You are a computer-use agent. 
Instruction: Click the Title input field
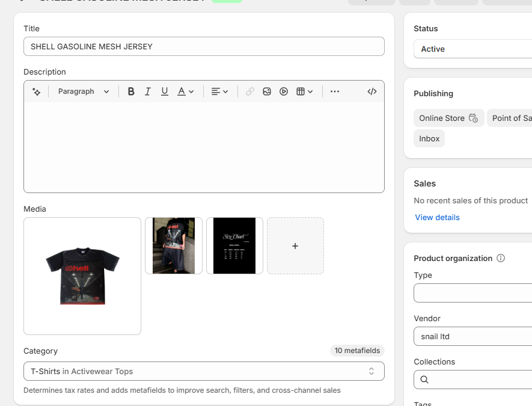tap(204, 46)
